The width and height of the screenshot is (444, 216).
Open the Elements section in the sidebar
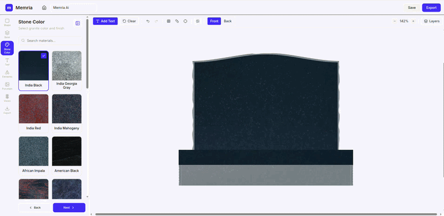(x=7, y=74)
